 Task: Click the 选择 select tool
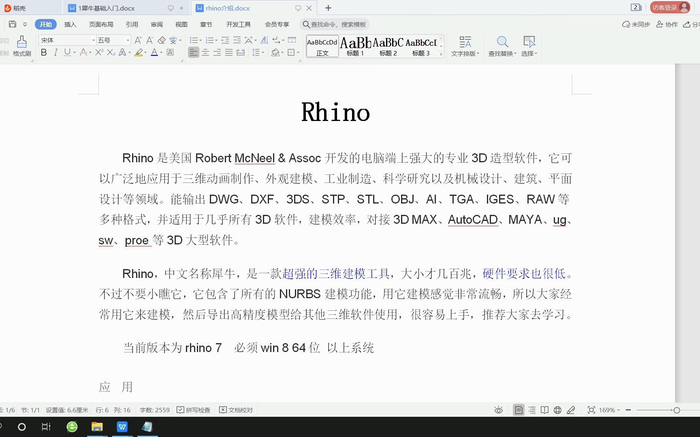pyautogui.click(x=529, y=46)
